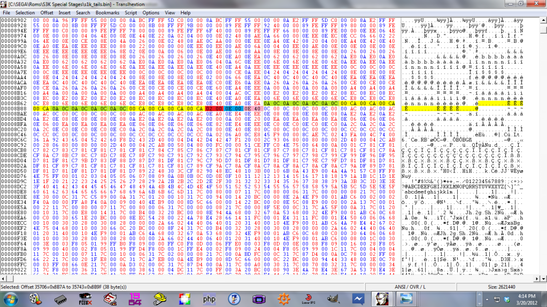Launch FCEUX emulator from taskbar

(x=85, y=300)
